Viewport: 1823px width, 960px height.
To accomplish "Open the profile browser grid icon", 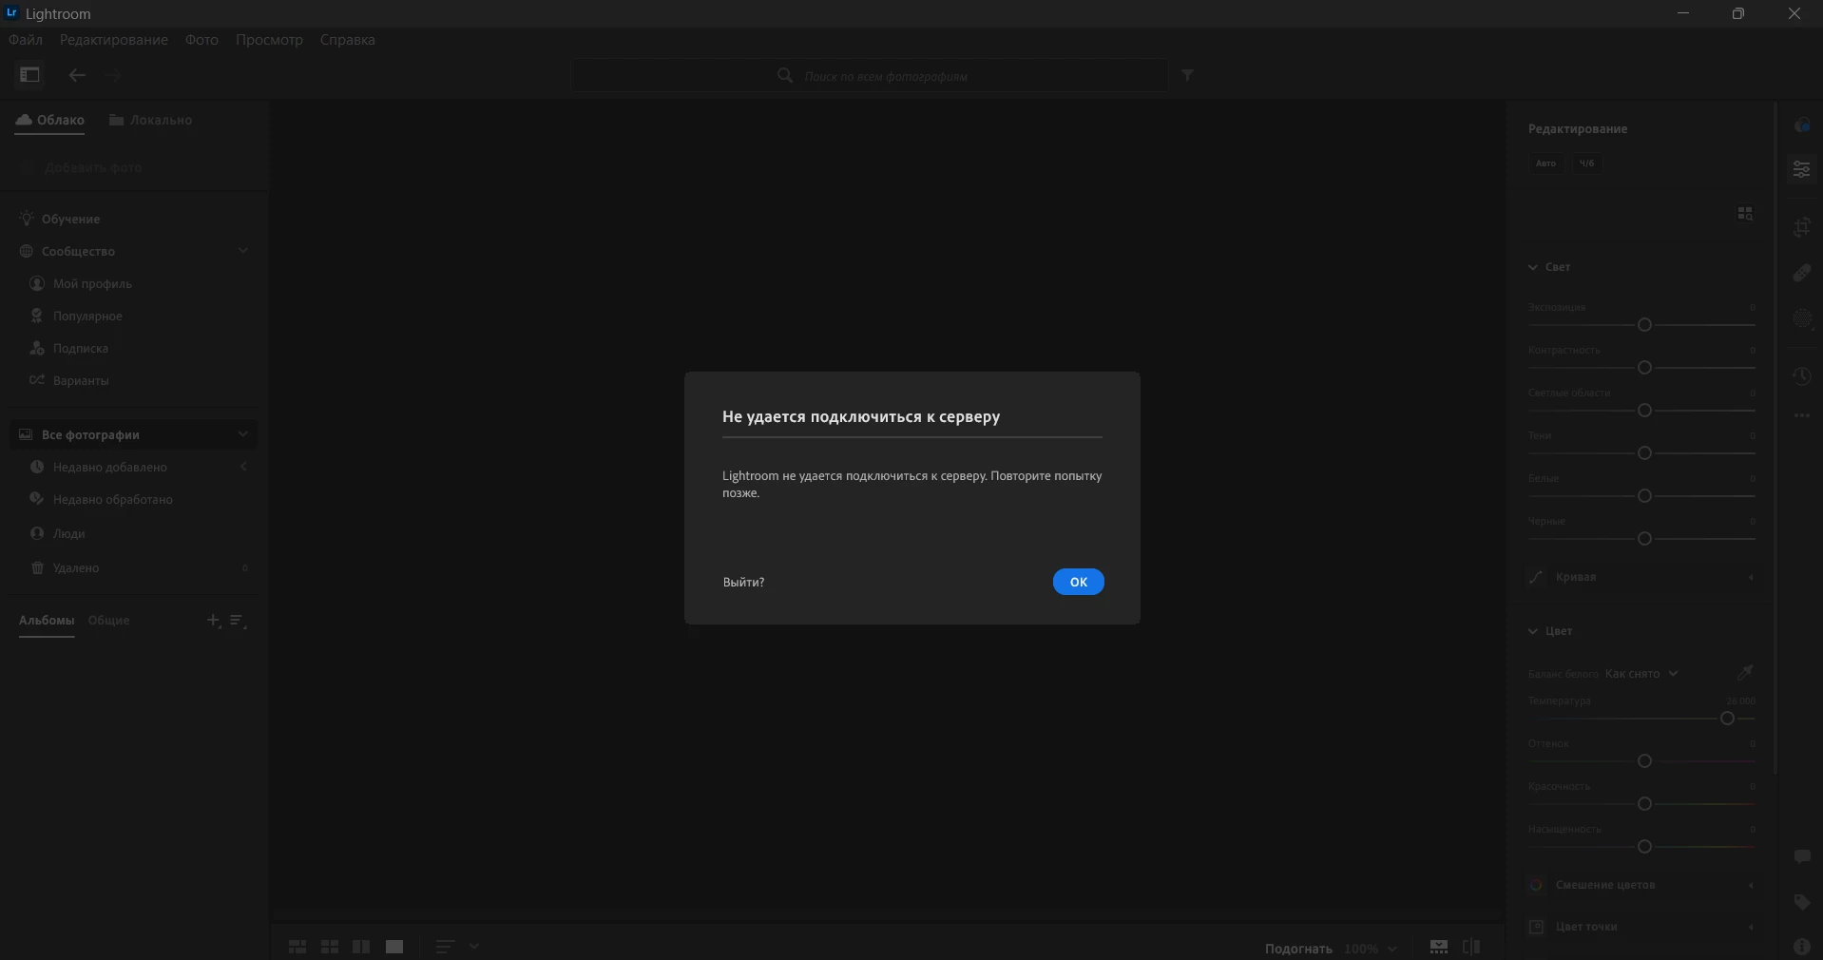I will pos(1745,214).
